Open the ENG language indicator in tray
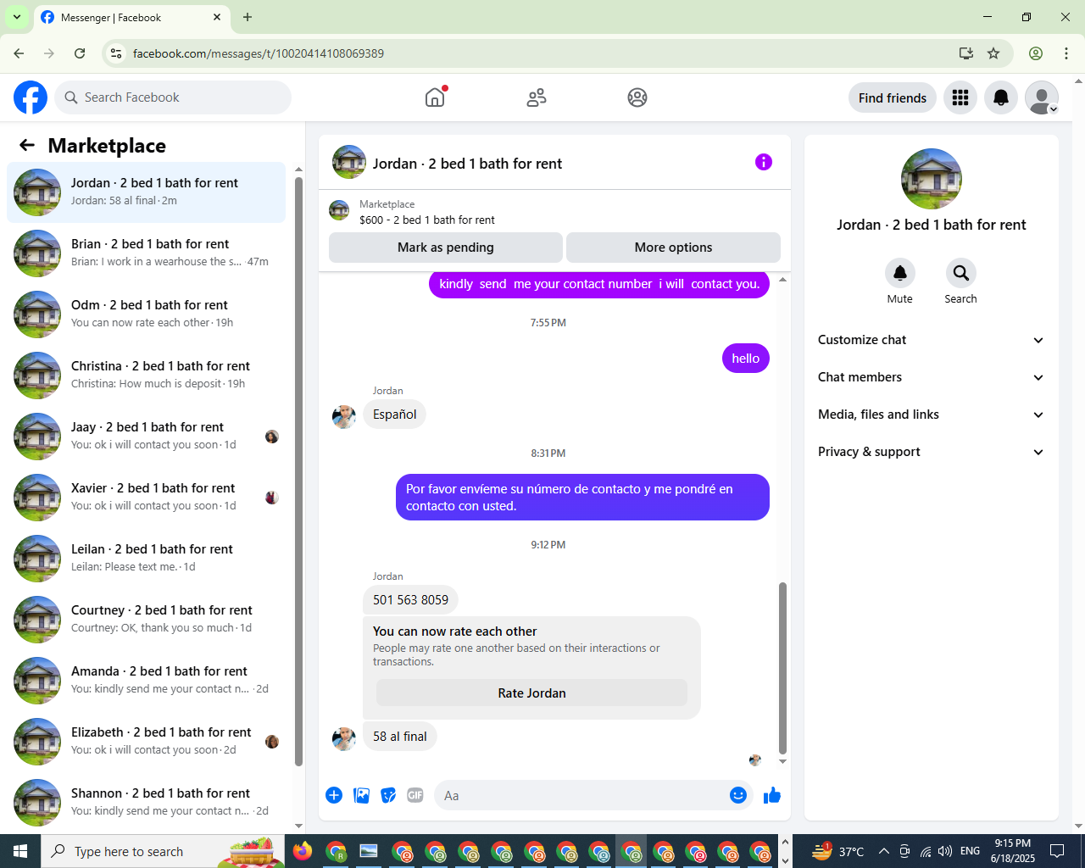The height and width of the screenshot is (868, 1085). coord(970,851)
